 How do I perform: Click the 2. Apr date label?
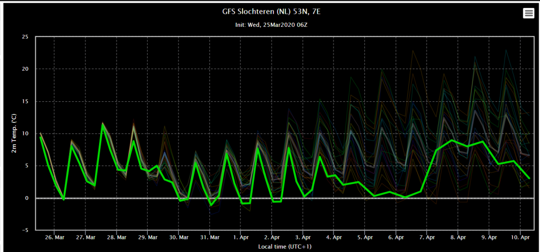(272, 238)
